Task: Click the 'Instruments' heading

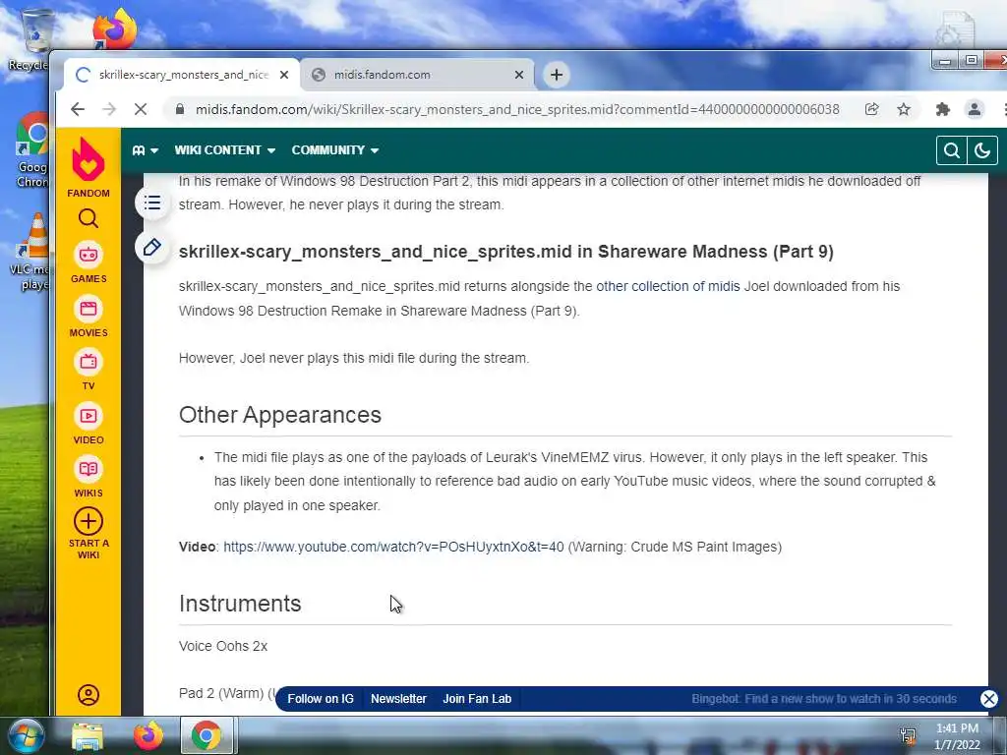Action: pos(240,604)
